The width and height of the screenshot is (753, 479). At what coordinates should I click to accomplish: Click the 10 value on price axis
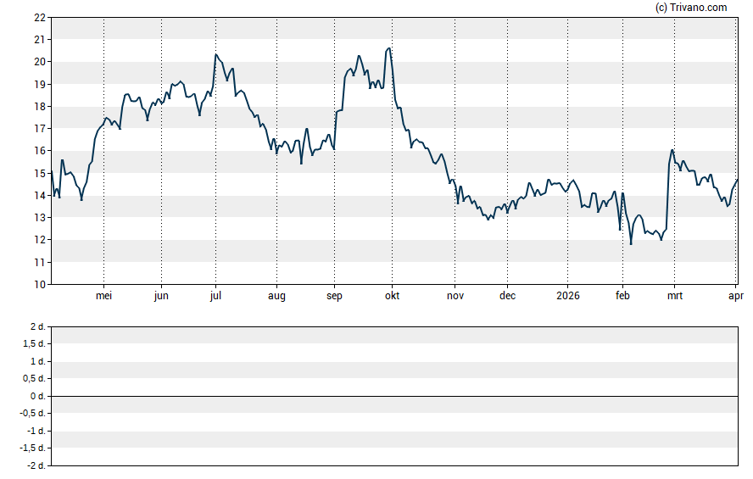[x=40, y=285]
